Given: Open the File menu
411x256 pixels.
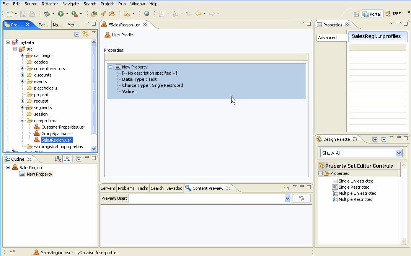Looking at the screenshot, I should click(x=5, y=4).
